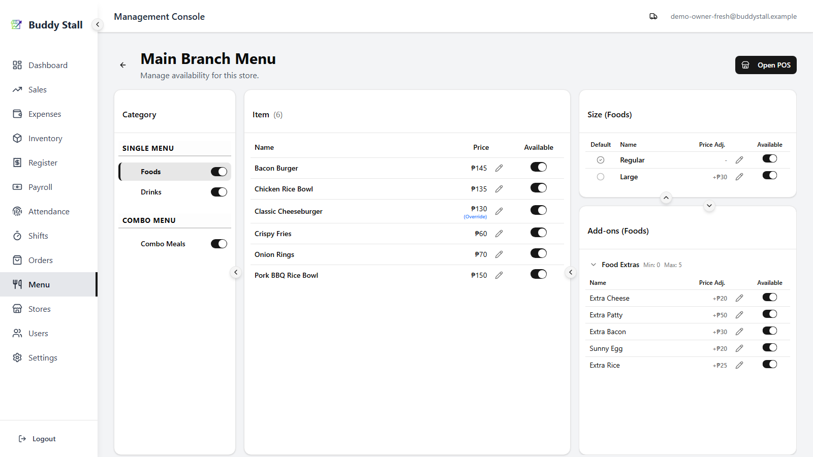Toggle the Large size availability
The height and width of the screenshot is (457, 813).
coord(770,175)
